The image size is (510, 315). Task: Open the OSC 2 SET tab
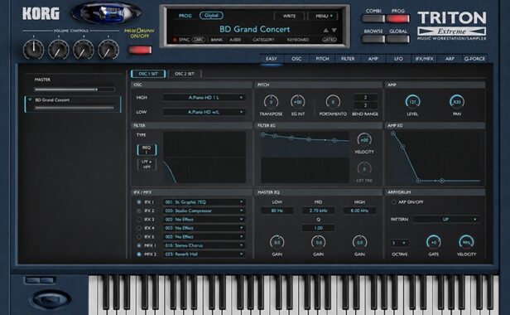[185, 74]
